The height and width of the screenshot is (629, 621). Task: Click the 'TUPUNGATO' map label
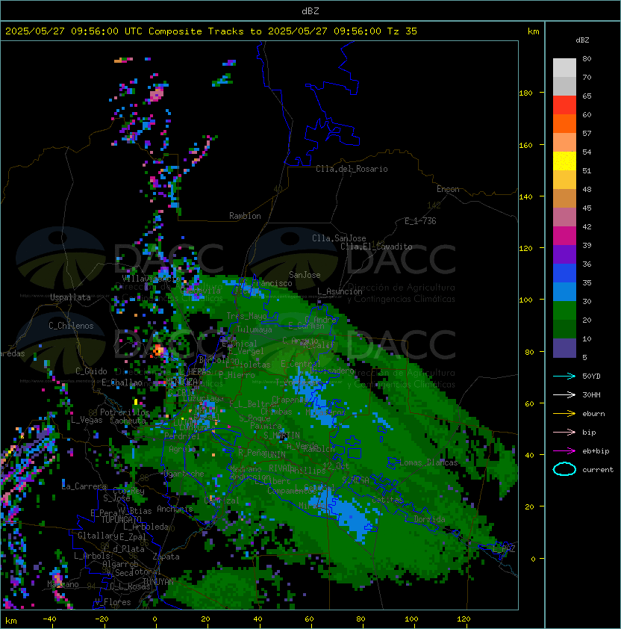(x=122, y=520)
